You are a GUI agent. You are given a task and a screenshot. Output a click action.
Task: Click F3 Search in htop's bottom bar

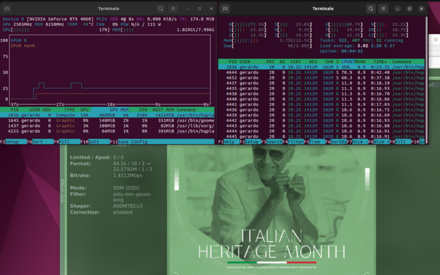click(x=271, y=142)
